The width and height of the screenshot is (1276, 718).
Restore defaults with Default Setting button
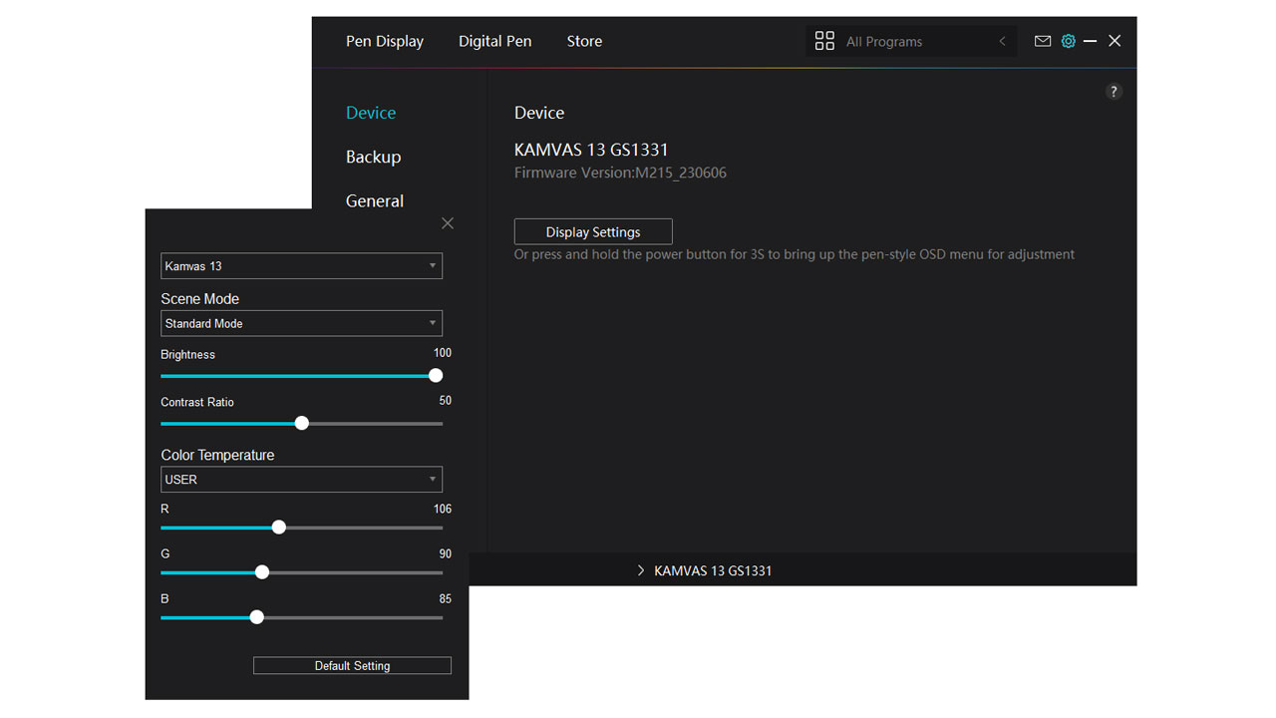point(352,665)
